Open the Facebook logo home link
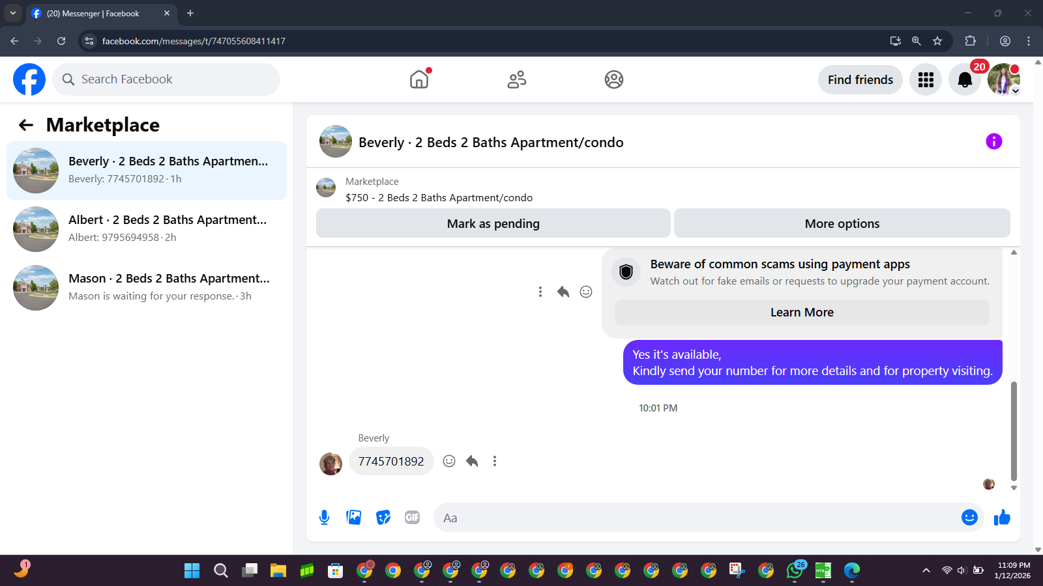This screenshot has width=1043, height=586. pos(29,79)
